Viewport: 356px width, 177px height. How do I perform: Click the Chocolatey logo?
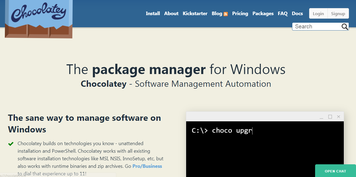pyautogui.click(x=39, y=19)
